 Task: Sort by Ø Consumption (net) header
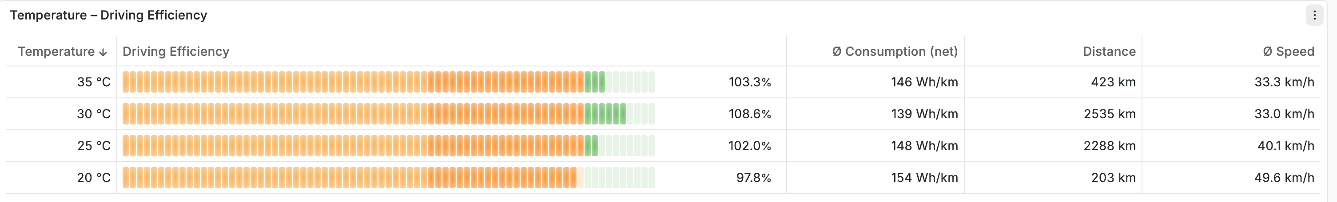coord(895,51)
